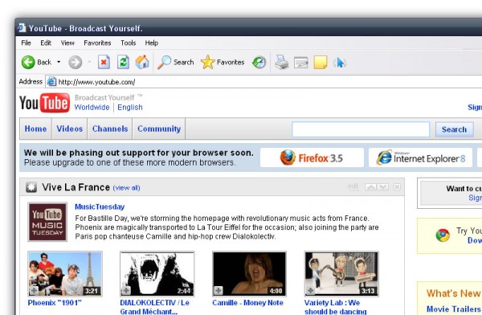Click the edit link in Vive La France header
This screenshot has height=315, width=482.
[353, 186]
